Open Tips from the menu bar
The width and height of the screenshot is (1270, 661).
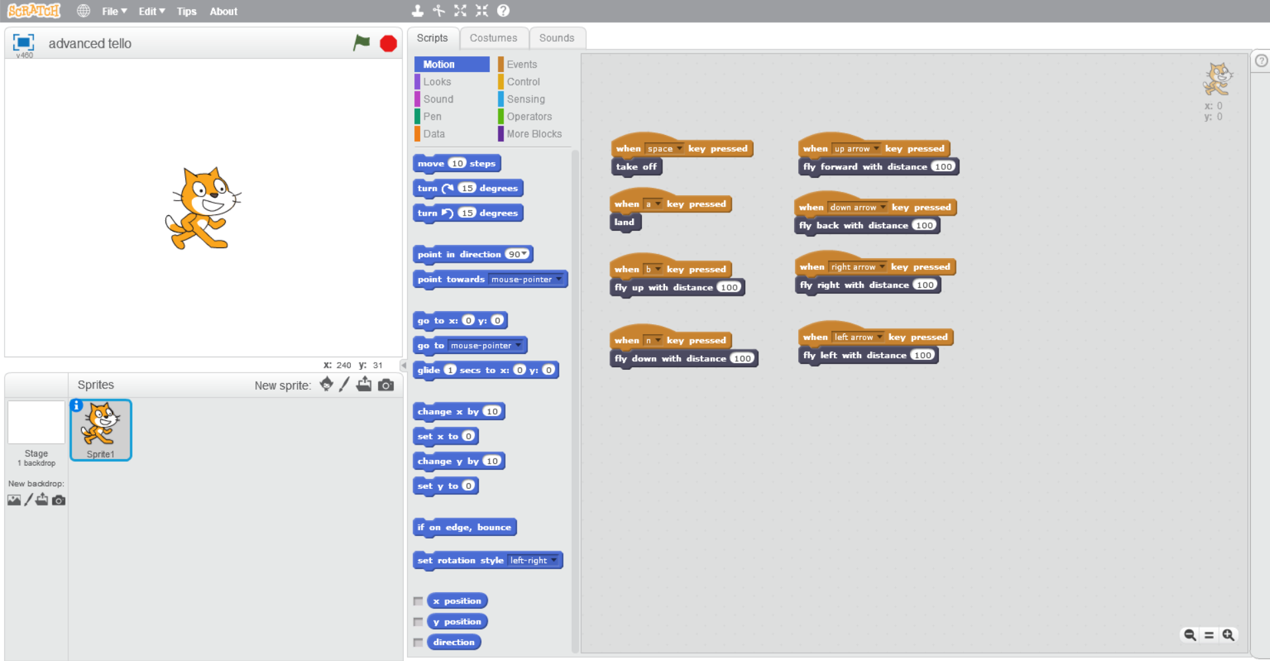[187, 11]
